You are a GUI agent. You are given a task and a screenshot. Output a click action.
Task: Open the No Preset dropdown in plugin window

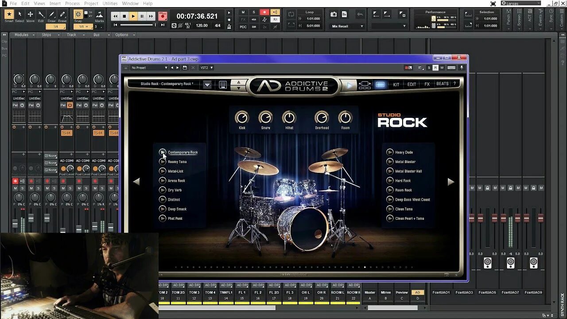(x=148, y=68)
